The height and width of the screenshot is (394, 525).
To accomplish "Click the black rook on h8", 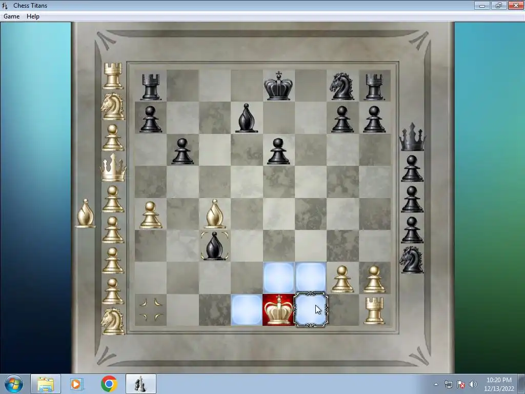I will point(374,87).
